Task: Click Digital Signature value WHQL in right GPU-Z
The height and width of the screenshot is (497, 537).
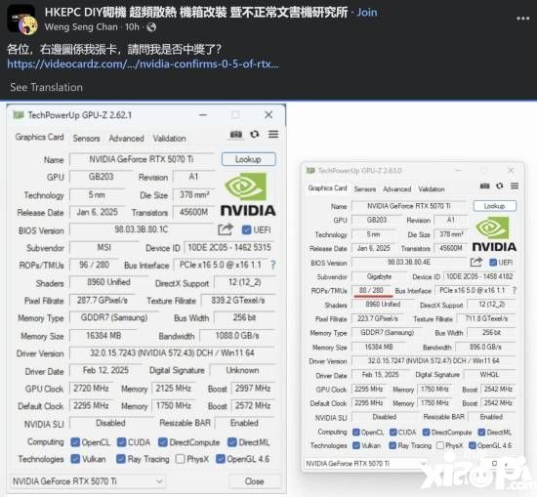Action: (489, 375)
